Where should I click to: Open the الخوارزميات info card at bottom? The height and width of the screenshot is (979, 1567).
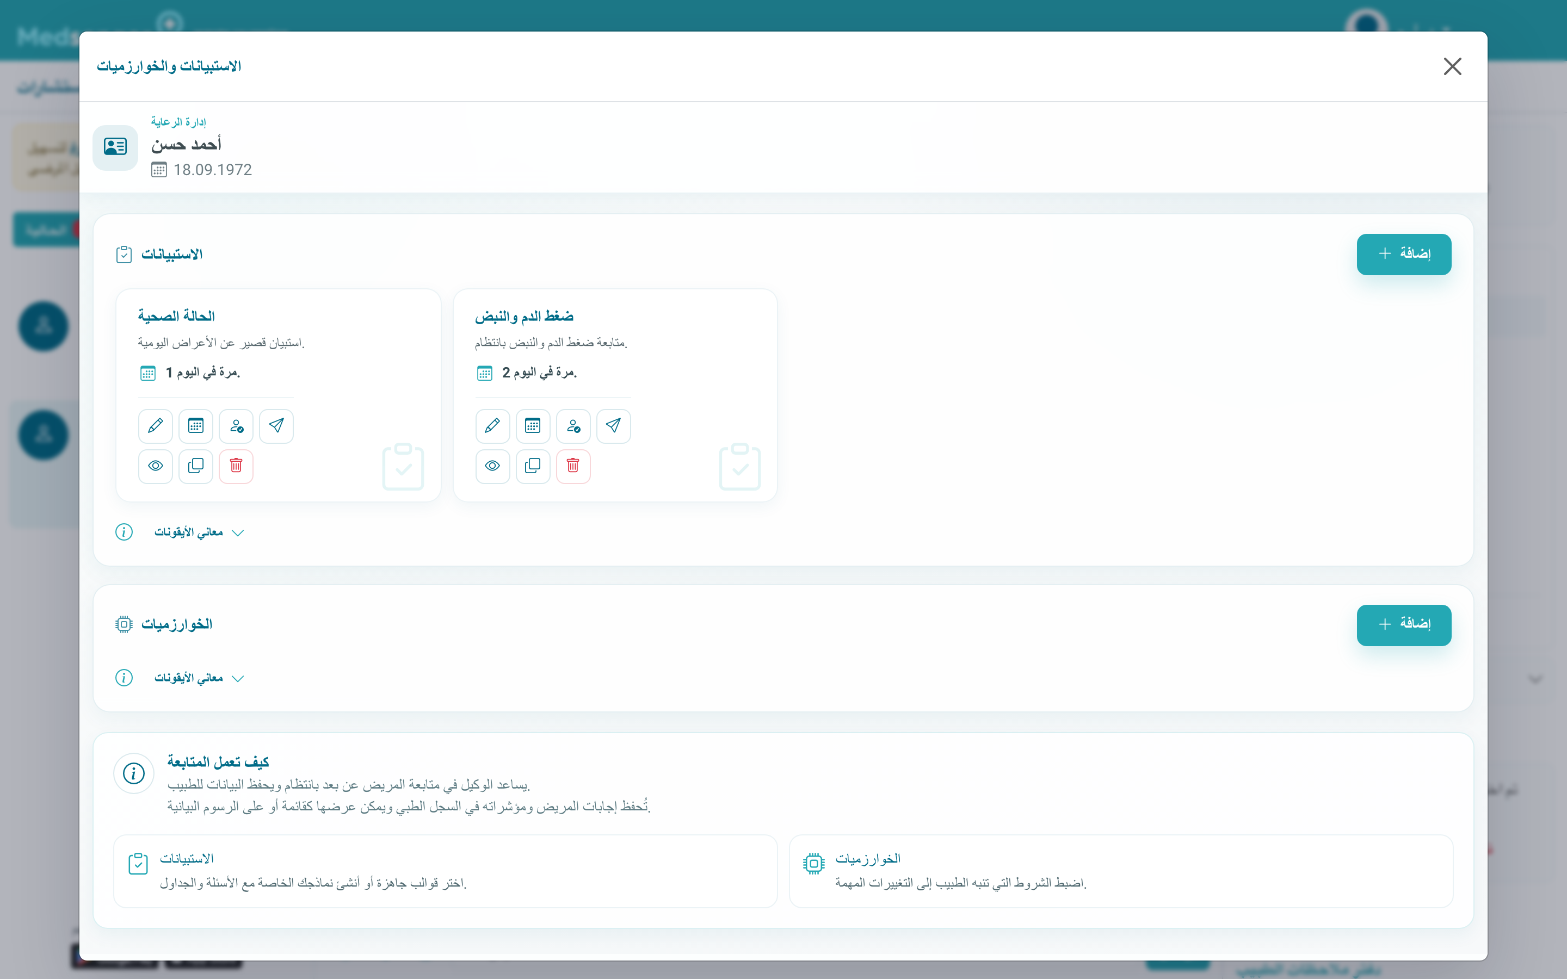[1121, 871]
